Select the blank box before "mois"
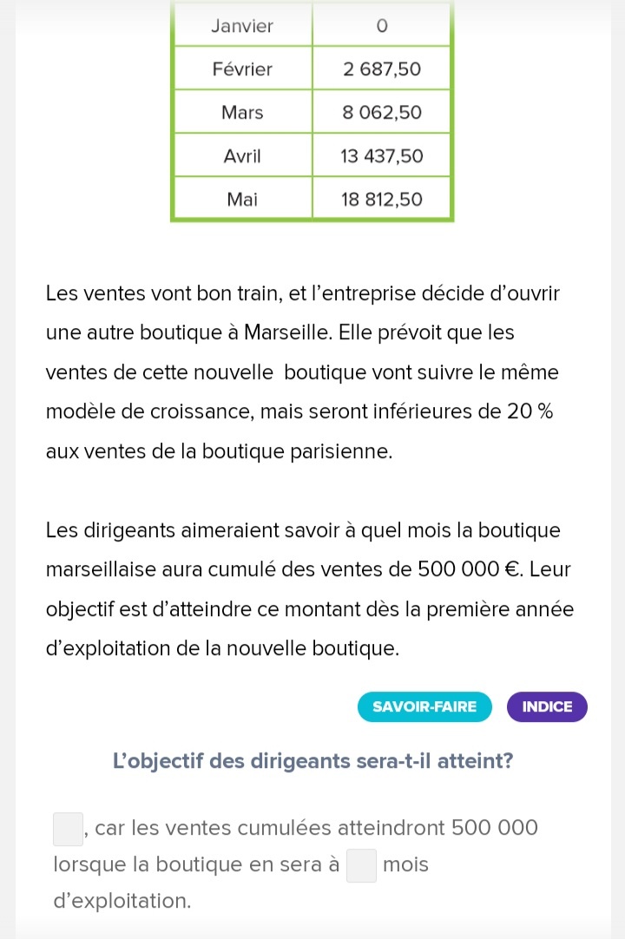Viewport: 625px width, 939px height. click(x=362, y=865)
